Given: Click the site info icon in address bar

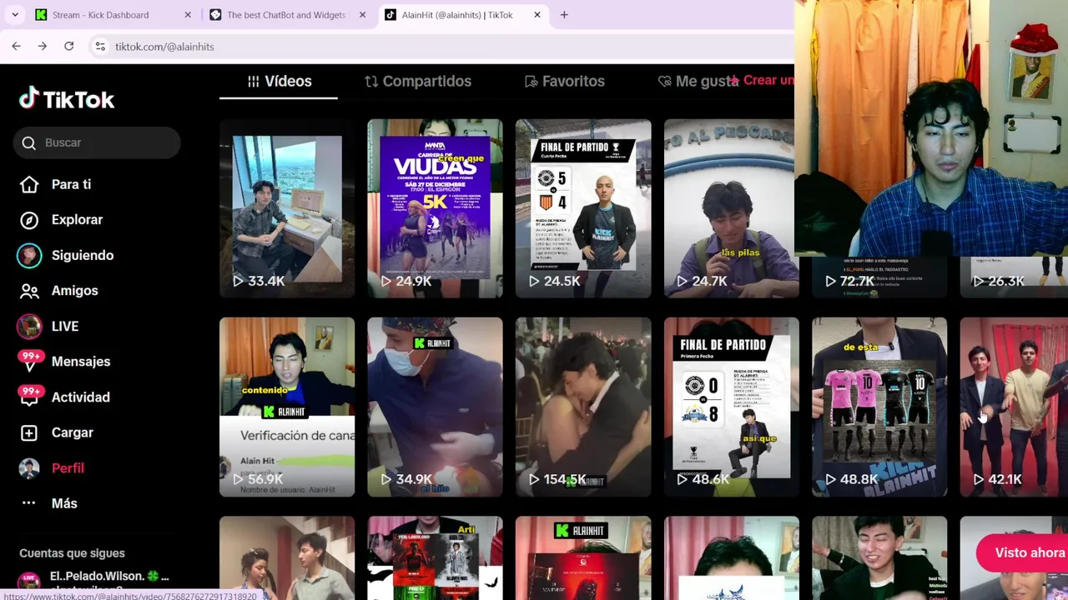Looking at the screenshot, I should (99, 47).
